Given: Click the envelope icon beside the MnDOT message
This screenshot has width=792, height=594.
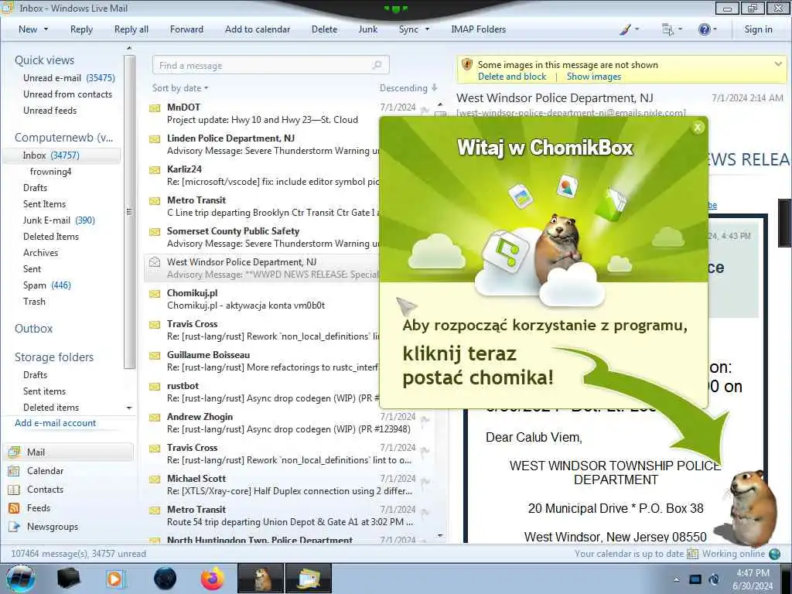Looking at the screenshot, I should point(155,108).
